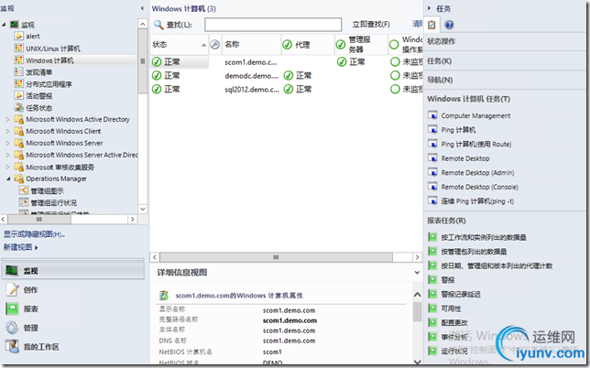Sort by 管理服务器 column header
Viewport: 590px width, 368px height.
[361, 45]
